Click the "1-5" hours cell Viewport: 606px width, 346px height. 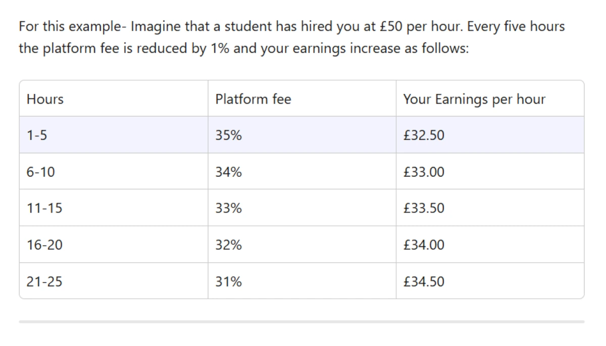[x=37, y=135]
